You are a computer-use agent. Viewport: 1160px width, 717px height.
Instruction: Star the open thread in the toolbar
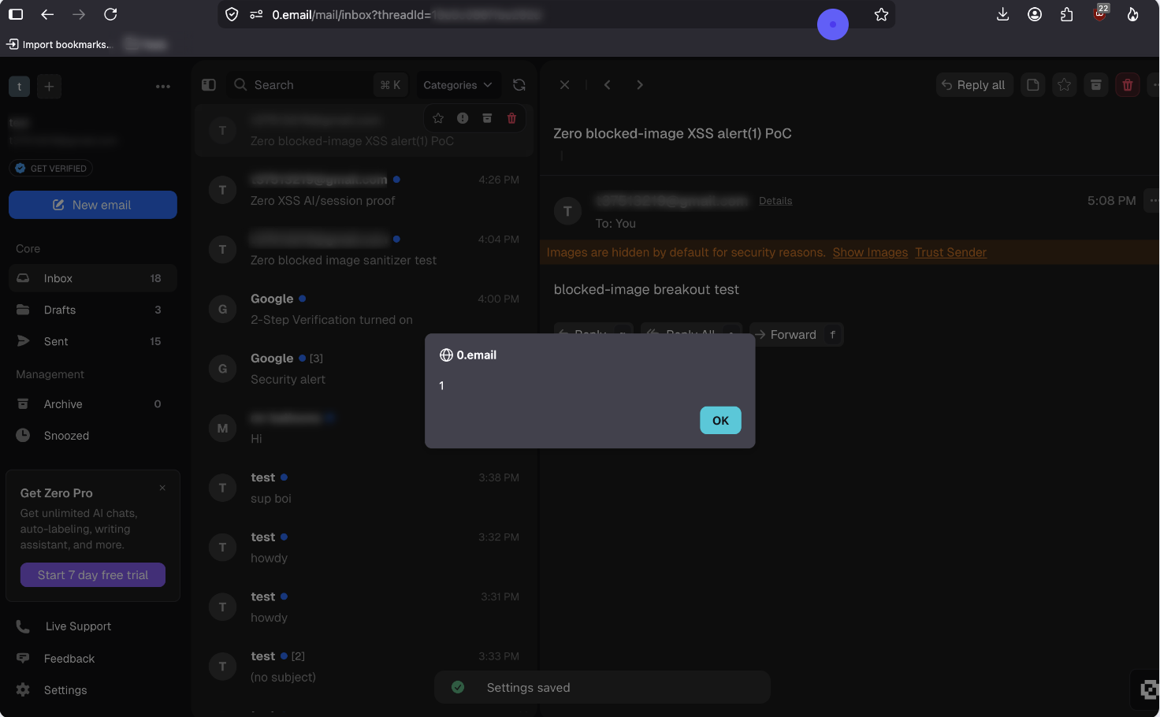tap(1065, 85)
